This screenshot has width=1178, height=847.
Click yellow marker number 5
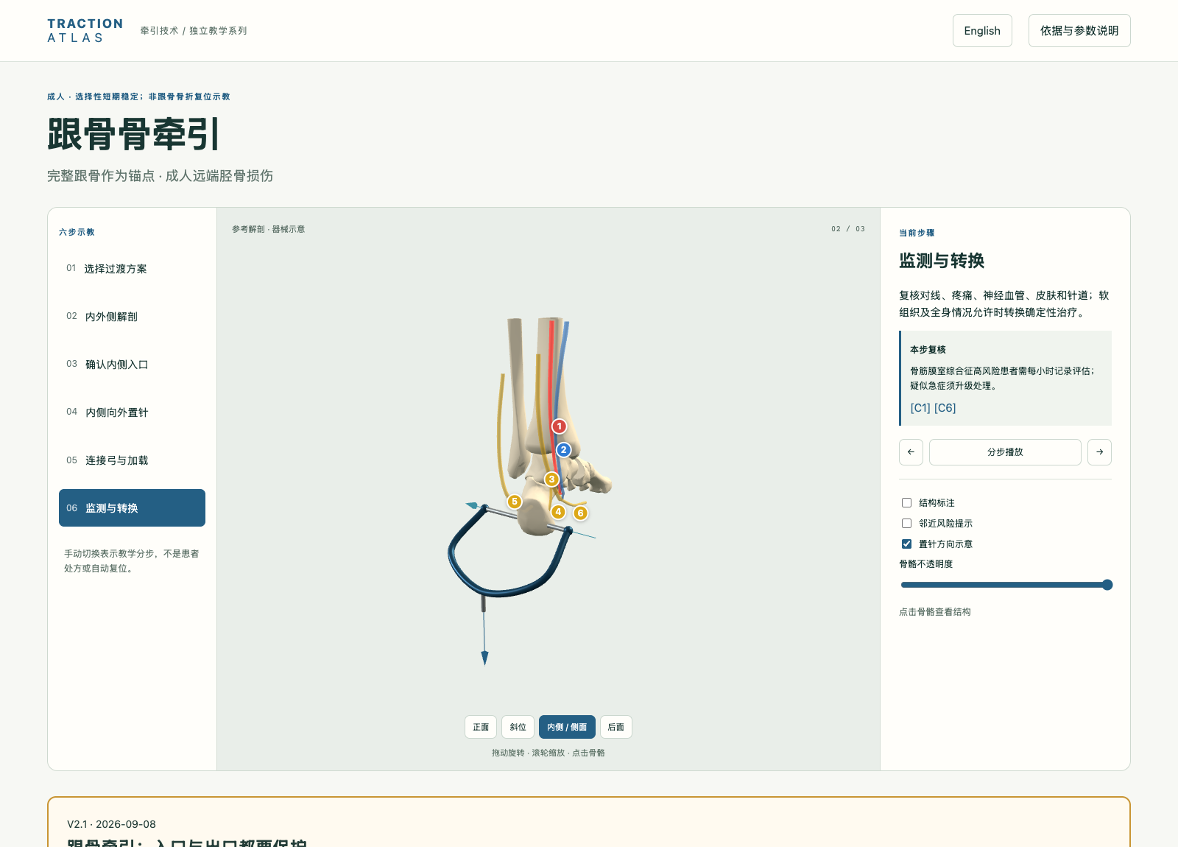(x=515, y=502)
